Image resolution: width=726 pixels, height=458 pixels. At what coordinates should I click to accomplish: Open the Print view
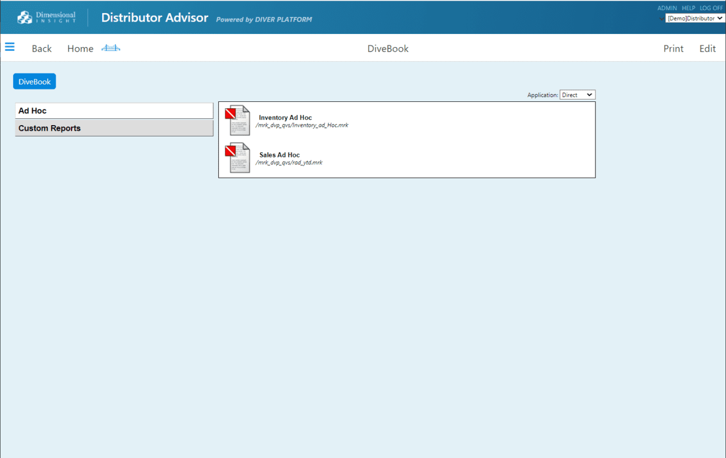click(673, 49)
